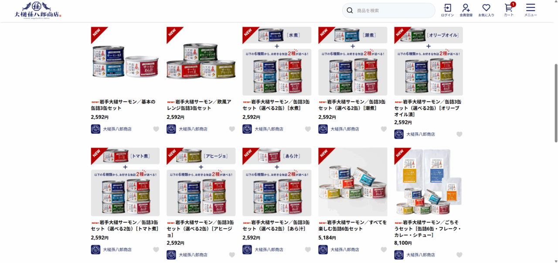Toggle heart on すべてを楽しむ缶詰6缶セット
This screenshot has width=558, height=263.
click(384, 250)
